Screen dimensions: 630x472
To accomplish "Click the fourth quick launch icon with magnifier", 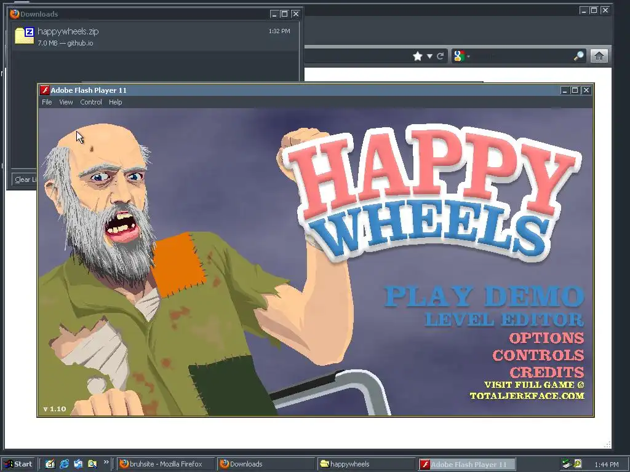I will tap(92, 464).
